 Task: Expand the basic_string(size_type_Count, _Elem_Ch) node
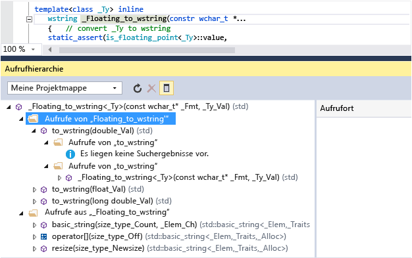point(34,225)
